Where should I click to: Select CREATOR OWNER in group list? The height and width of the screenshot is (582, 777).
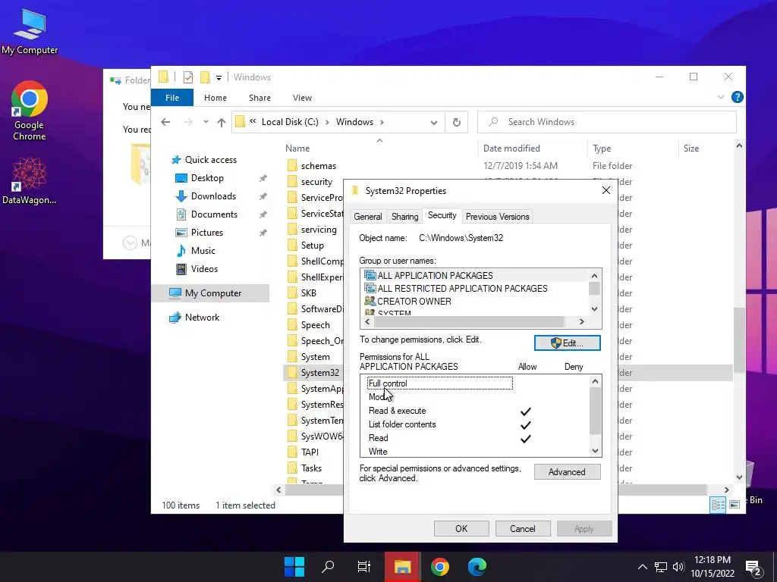tap(475, 301)
